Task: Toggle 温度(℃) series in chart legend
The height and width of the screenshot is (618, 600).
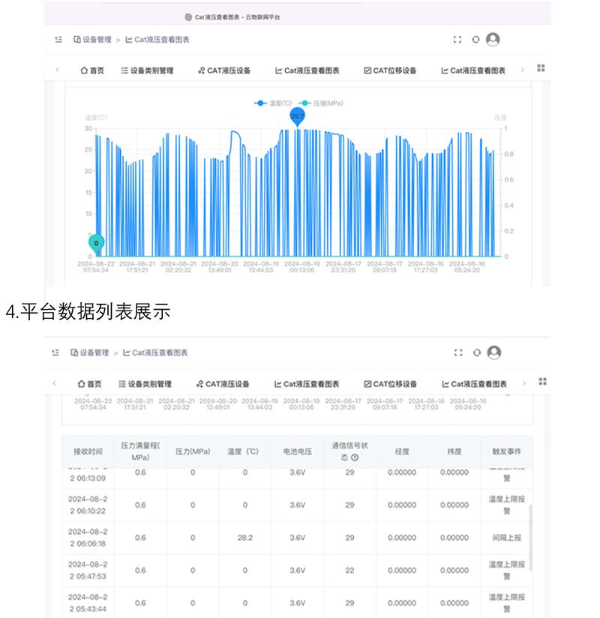Action: tap(274, 103)
